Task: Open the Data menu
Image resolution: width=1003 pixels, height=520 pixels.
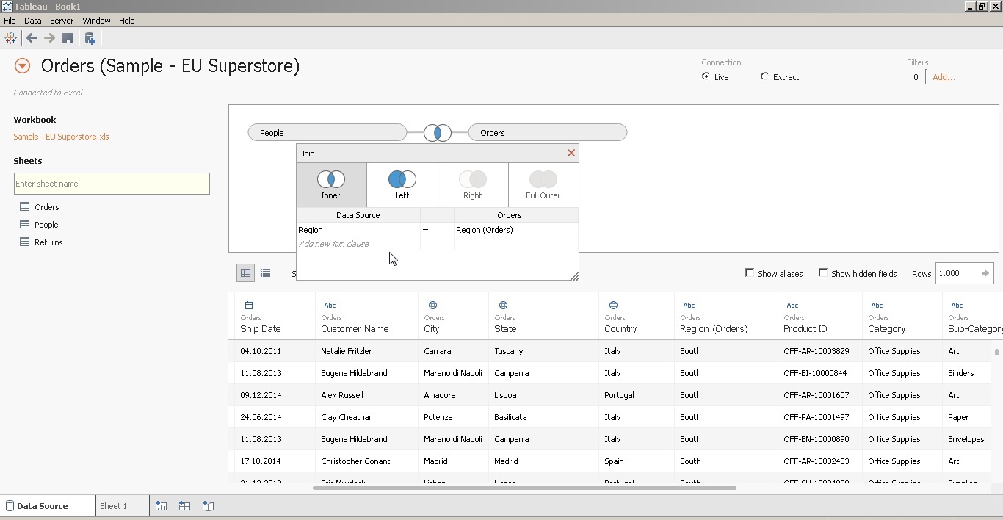Action: (32, 21)
